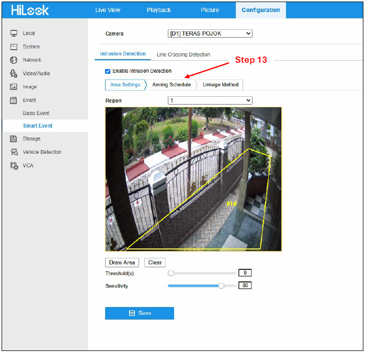Click the System window icon
366x352 pixels.
click(x=14, y=47)
